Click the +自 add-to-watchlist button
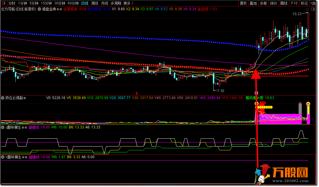 313,3
